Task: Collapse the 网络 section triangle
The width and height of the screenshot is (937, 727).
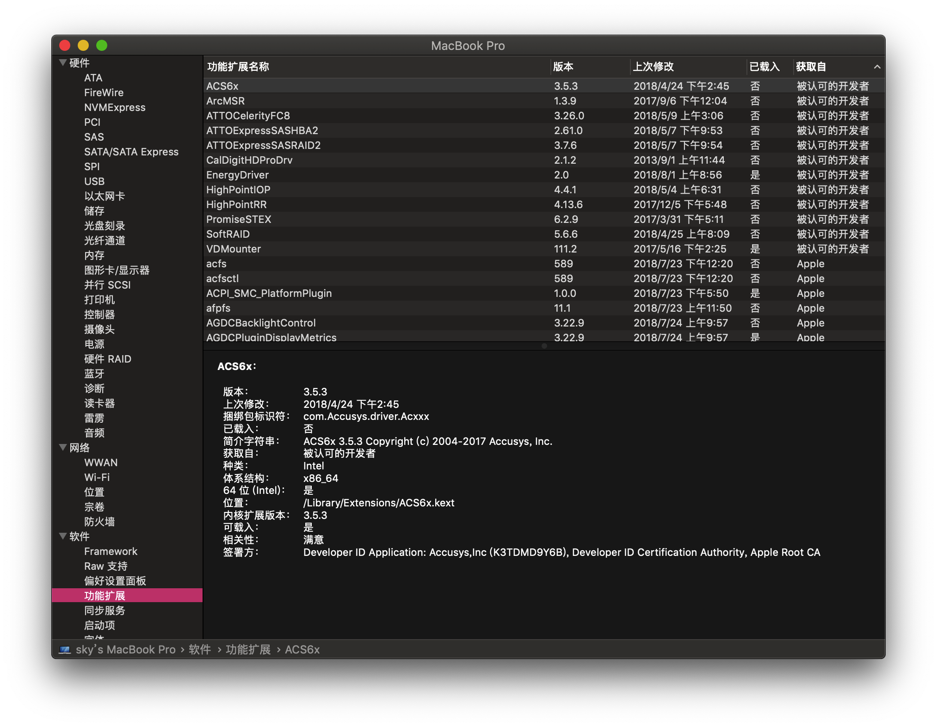Action: (x=63, y=447)
